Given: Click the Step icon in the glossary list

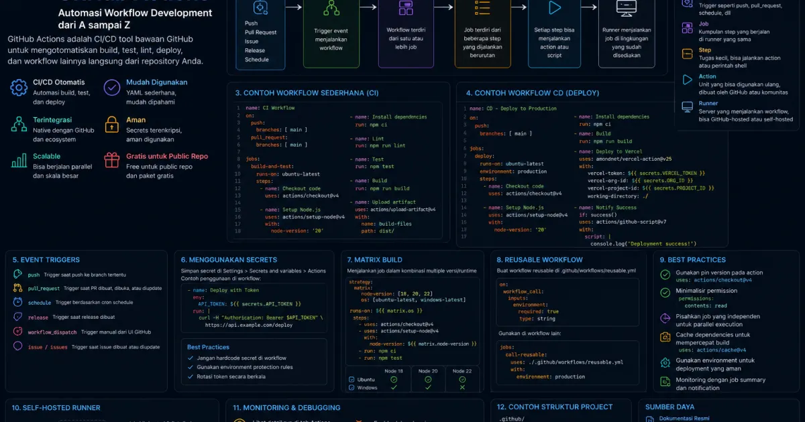Looking at the screenshot, I should click(686, 54).
